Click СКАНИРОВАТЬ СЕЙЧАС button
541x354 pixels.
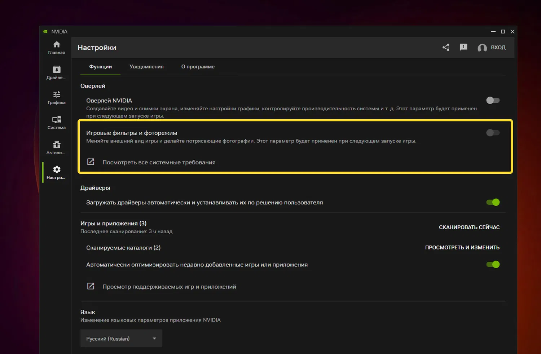[469, 227]
